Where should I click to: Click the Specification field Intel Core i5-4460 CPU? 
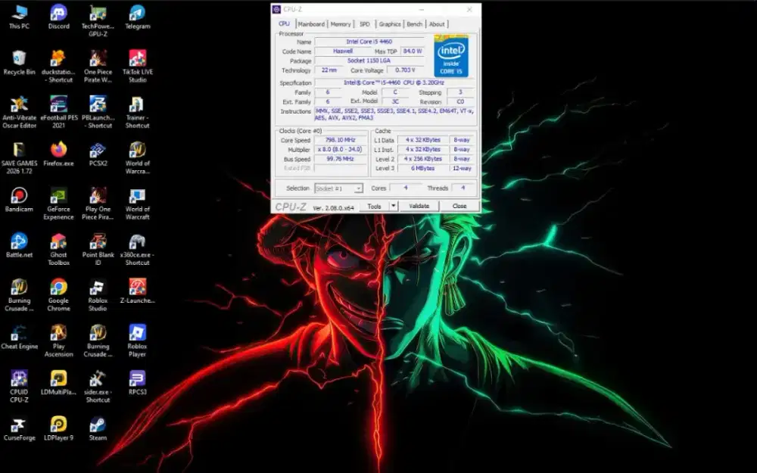[394, 83]
